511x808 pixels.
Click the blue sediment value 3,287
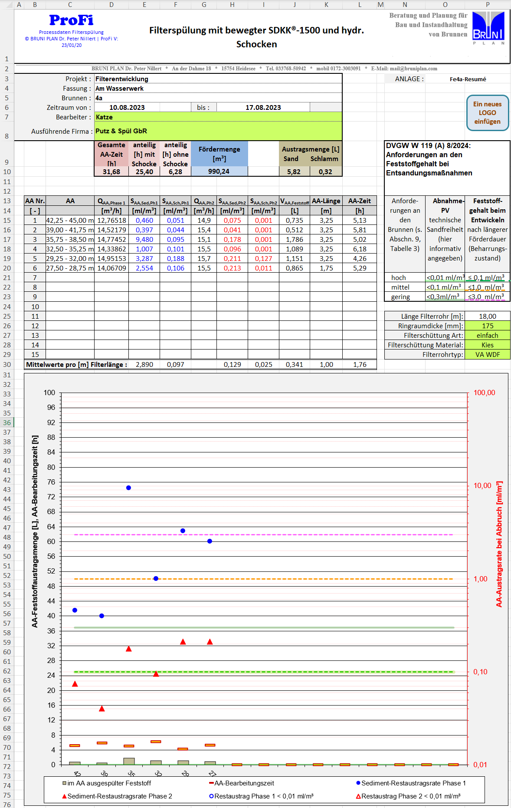click(144, 259)
